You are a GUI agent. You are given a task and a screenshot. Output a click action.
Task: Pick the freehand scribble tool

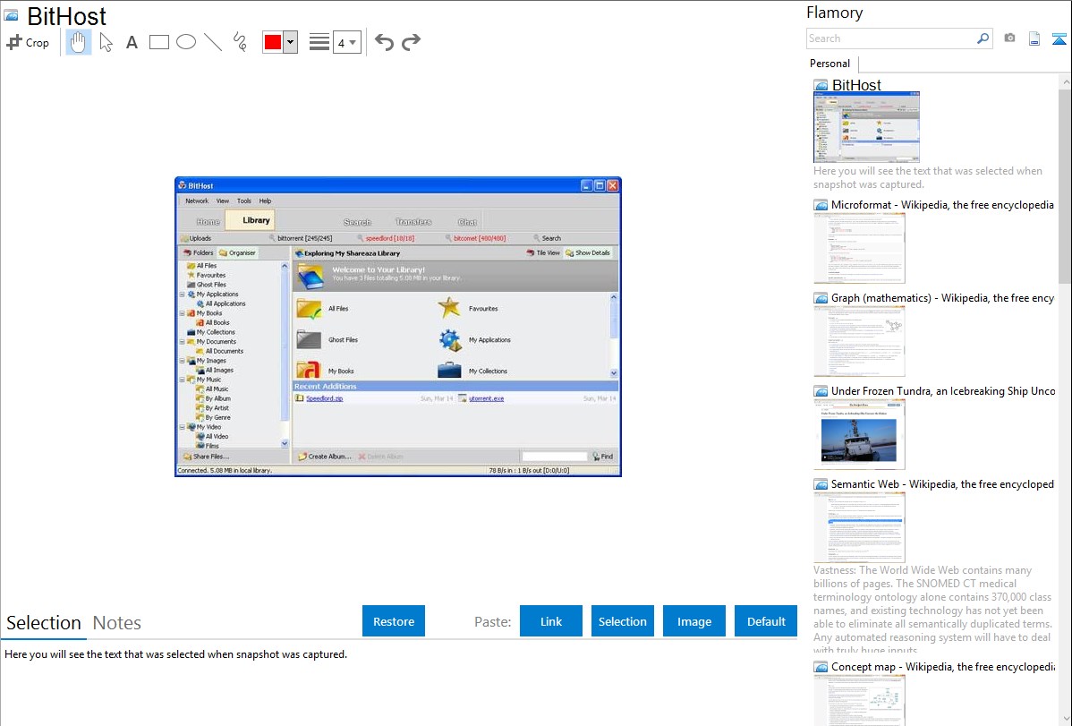coord(240,42)
